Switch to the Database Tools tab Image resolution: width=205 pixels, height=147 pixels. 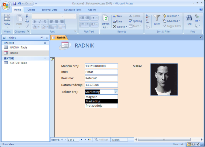[73, 10]
